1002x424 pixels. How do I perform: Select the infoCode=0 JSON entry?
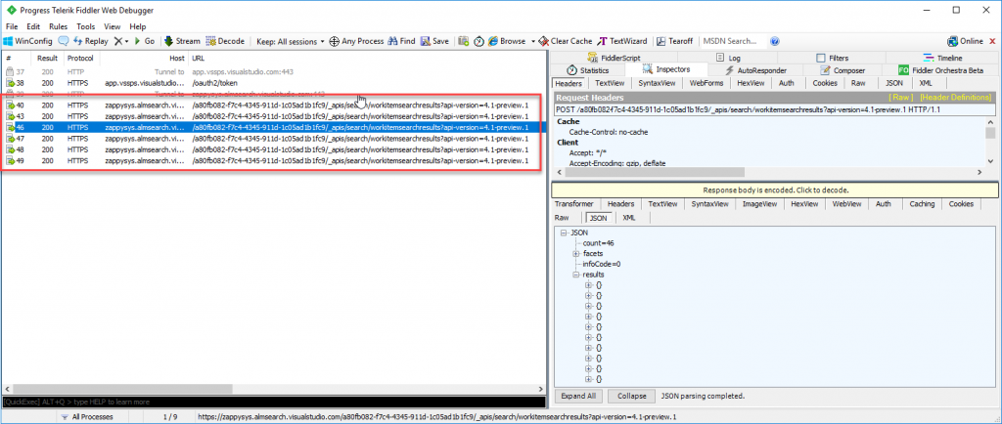point(602,264)
